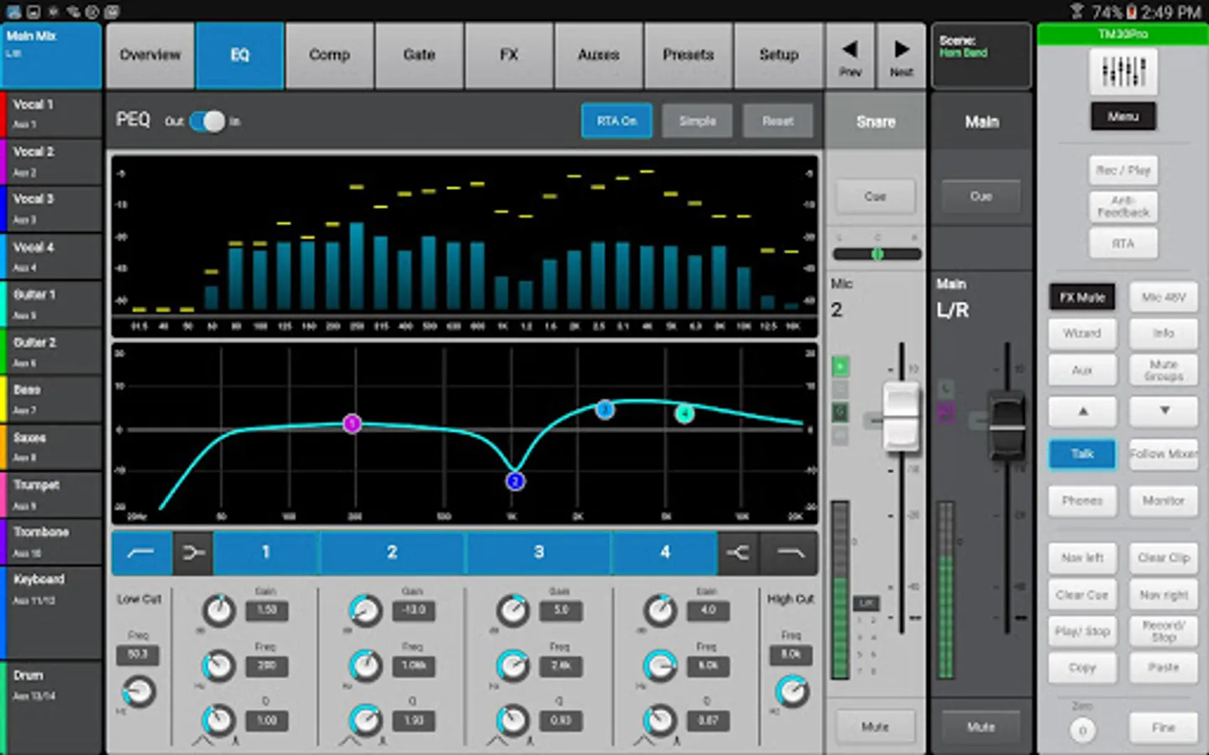The height and width of the screenshot is (755, 1209).
Task: Click the low shelf filter icon
Action: tap(193, 552)
